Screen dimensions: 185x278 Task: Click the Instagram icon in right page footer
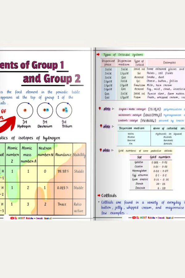click(138, 217)
